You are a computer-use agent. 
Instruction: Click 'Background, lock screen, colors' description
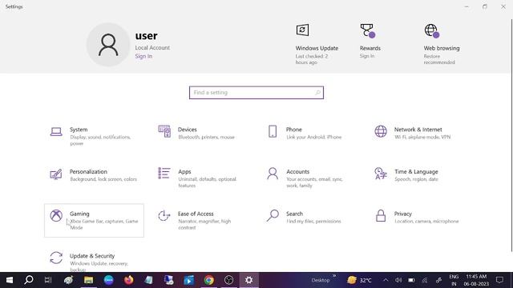(103, 179)
